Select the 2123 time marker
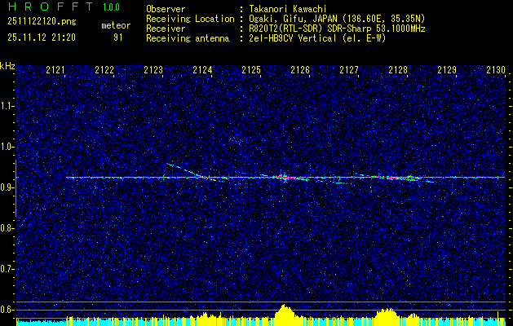Viewport: 513px width, 326px height. click(153, 71)
